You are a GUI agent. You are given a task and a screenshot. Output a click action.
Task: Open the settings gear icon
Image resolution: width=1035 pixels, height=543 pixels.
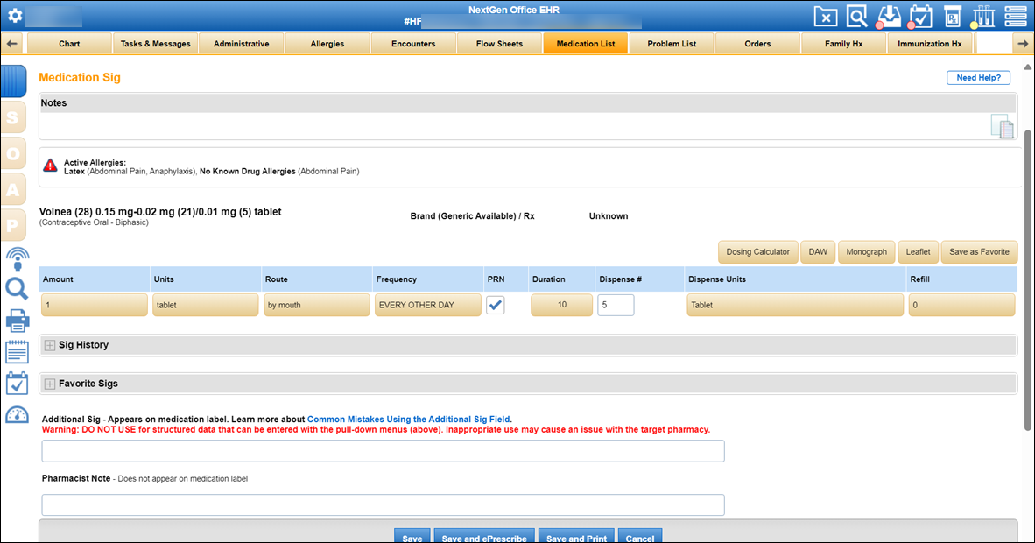[15, 16]
